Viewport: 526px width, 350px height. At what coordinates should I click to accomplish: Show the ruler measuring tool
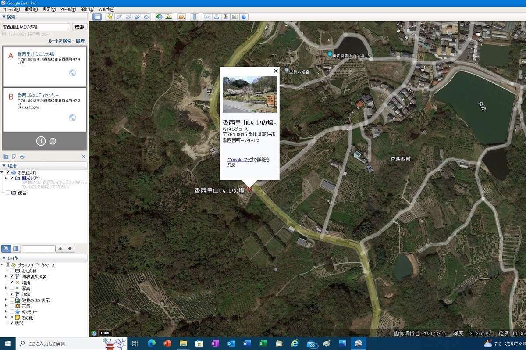pos(195,17)
